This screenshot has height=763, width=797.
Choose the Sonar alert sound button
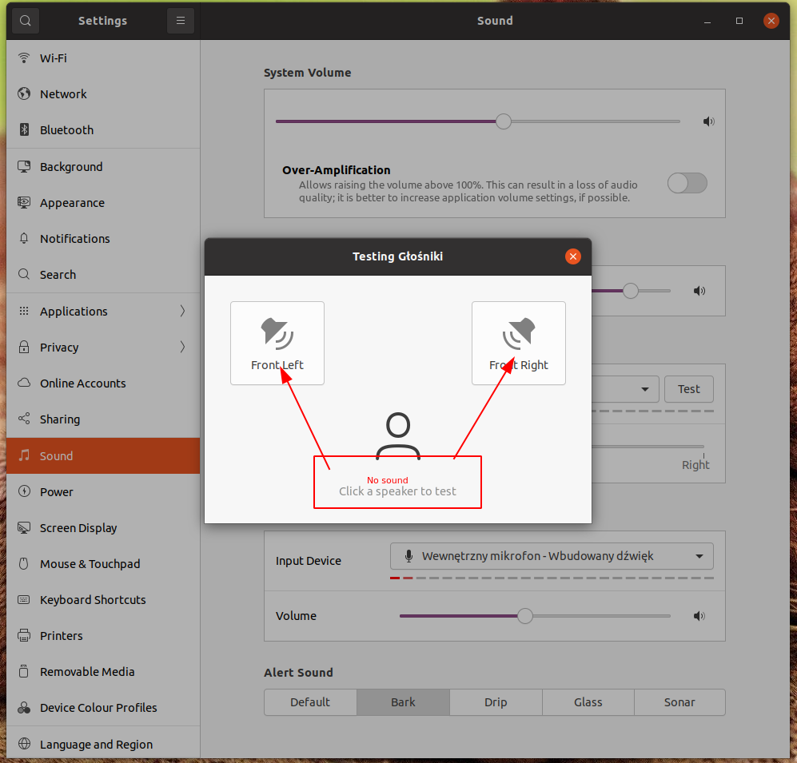(x=679, y=702)
